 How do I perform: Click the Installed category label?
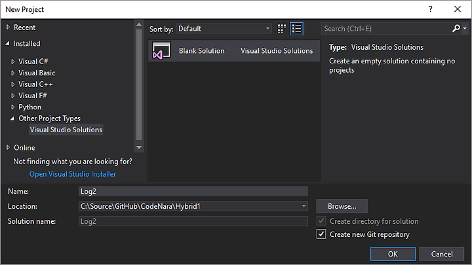(27, 44)
